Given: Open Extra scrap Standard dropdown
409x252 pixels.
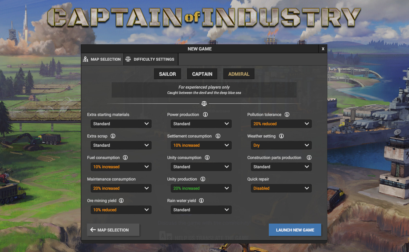Looking at the screenshot, I should [x=121, y=145].
